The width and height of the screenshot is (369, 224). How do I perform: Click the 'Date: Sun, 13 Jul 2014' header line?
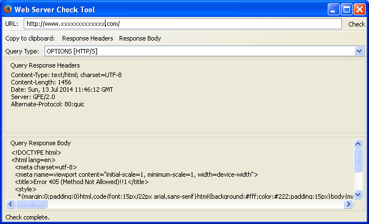[x=62, y=89]
